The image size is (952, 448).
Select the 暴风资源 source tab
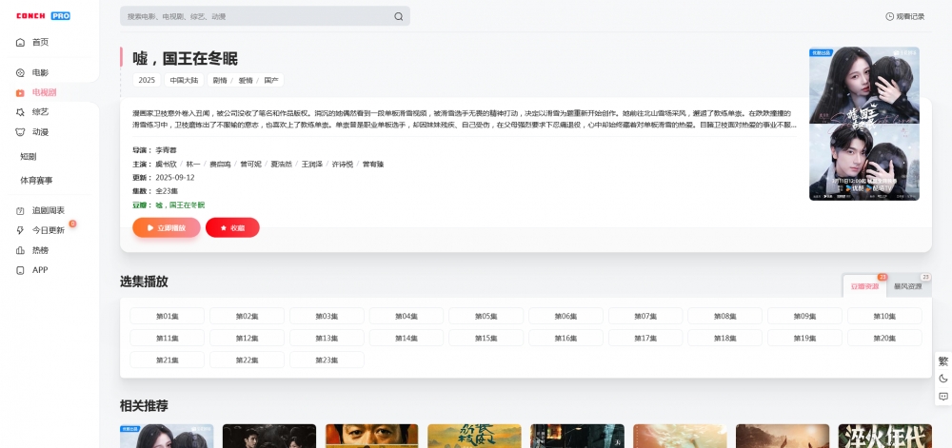908,286
